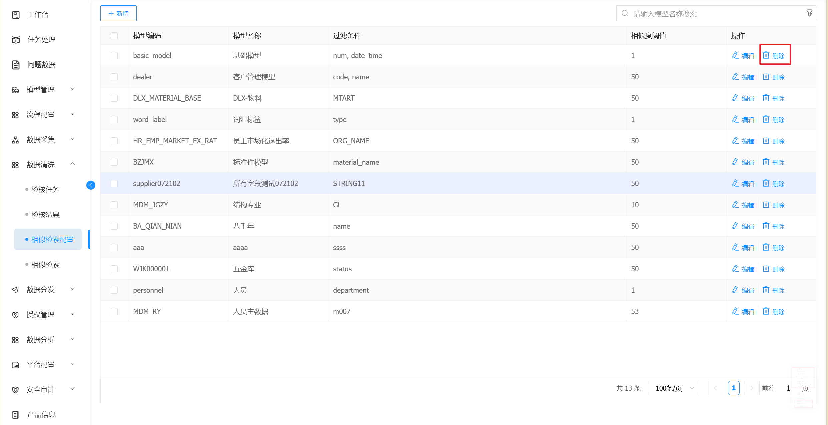Screen dimensions: 828x425
Task: Click the filter funnel icon in search bar
Action: (809, 13)
